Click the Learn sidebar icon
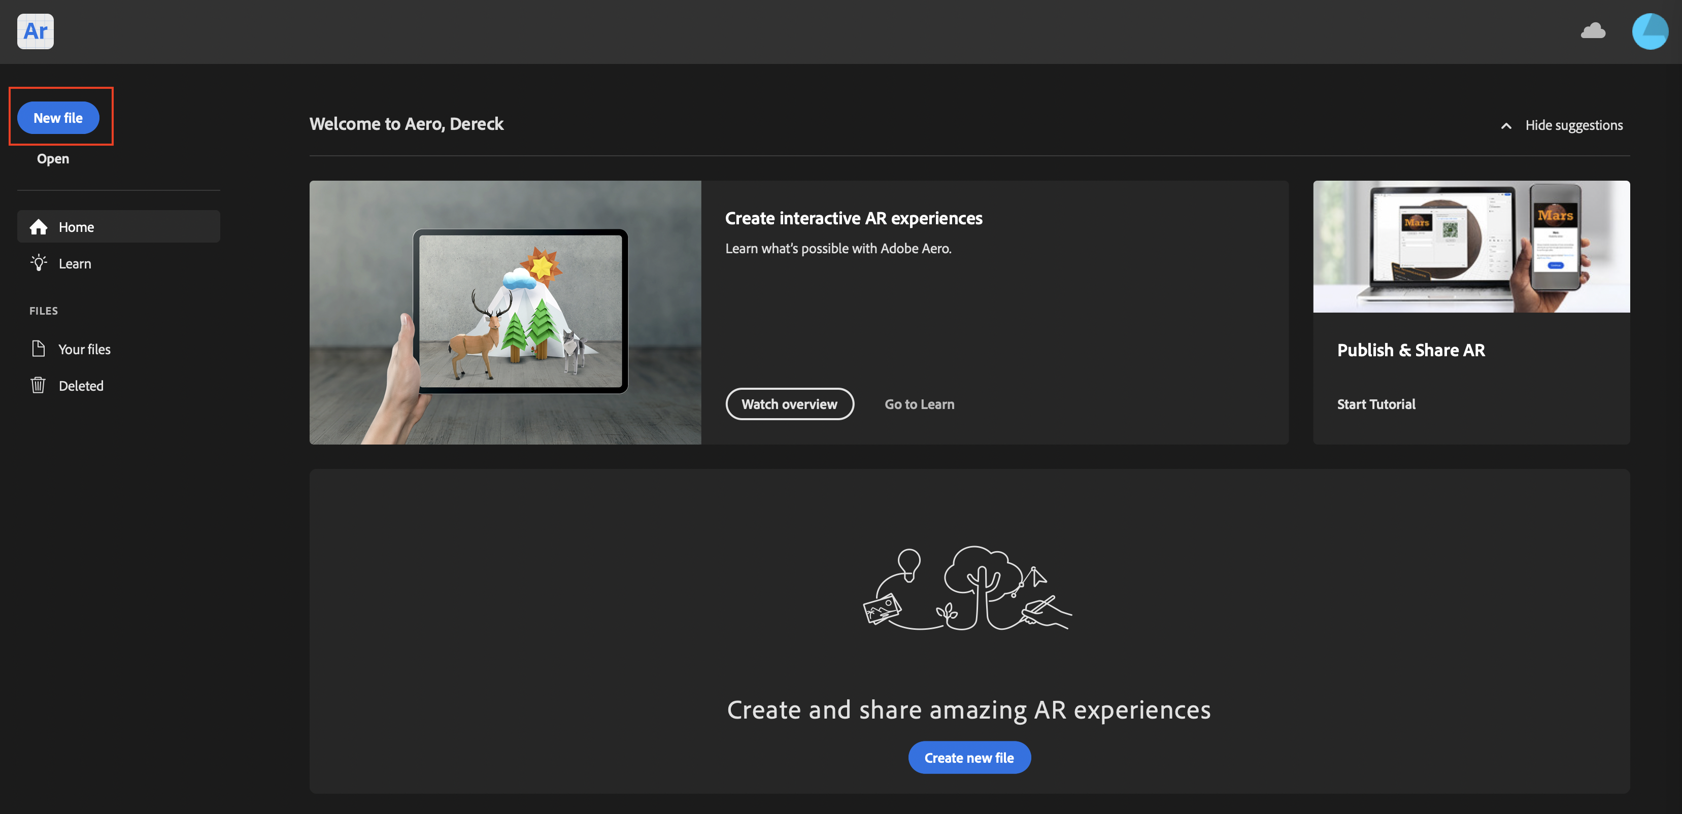Viewport: 1682px width, 814px height. coord(38,262)
